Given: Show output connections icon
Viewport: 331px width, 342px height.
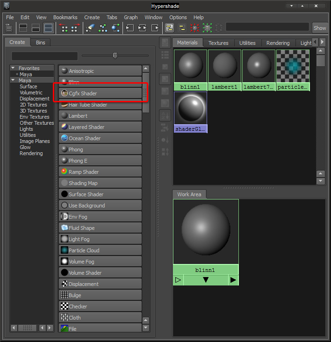Looking at the screenshot, I should coord(155,28).
